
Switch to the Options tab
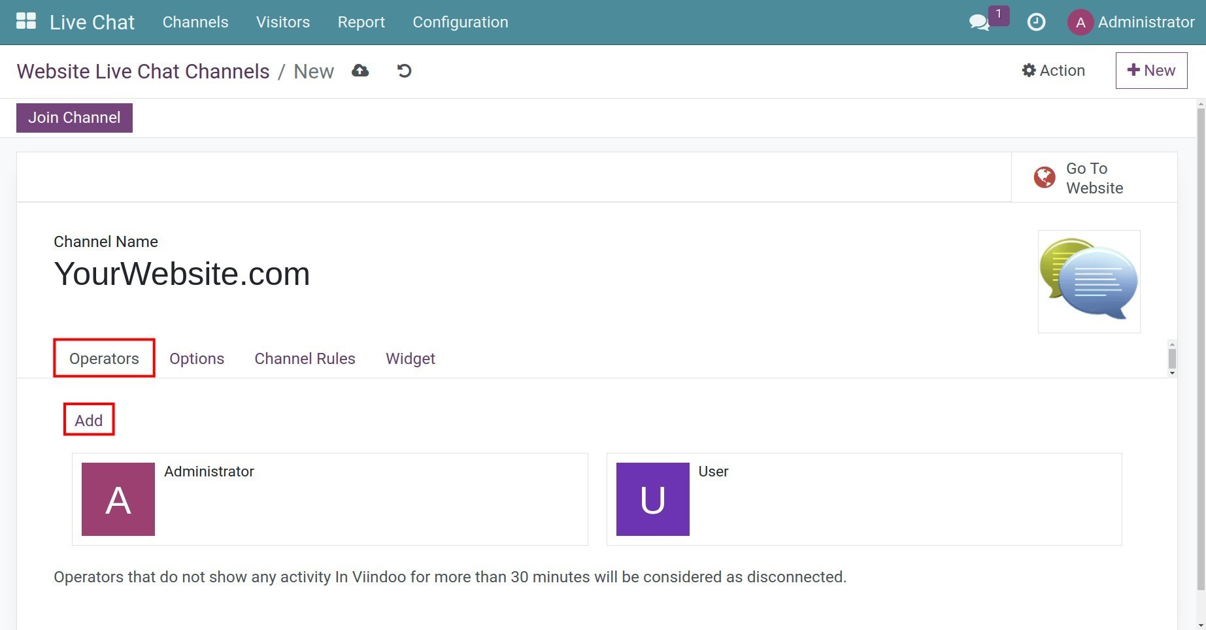[197, 358]
